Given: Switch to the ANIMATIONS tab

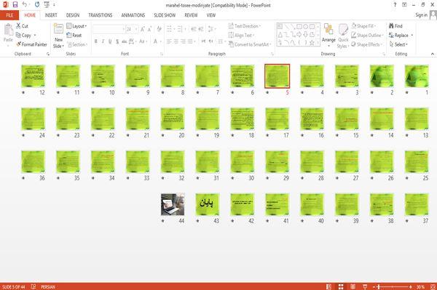Looking at the screenshot, I should tap(133, 15).
